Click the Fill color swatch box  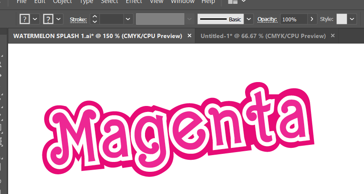(x=25, y=19)
